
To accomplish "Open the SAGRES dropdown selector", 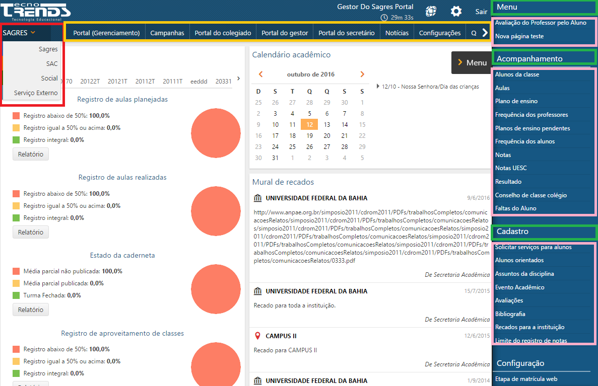I will click(x=19, y=33).
